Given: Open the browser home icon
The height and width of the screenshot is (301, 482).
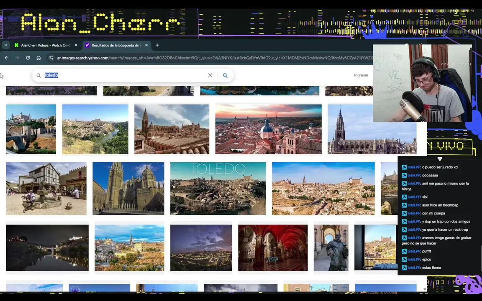Looking at the screenshot, I should [x=38, y=58].
